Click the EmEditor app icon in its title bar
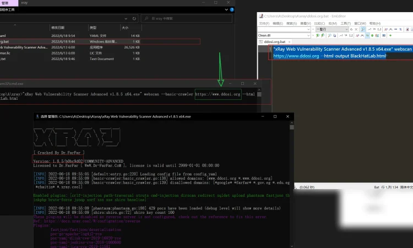 coord(261,16)
